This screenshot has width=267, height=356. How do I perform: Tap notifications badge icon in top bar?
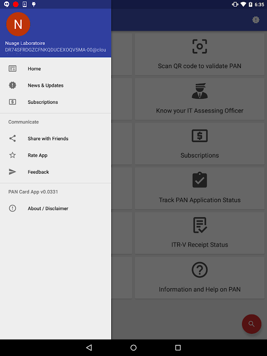click(x=256, y=20)
